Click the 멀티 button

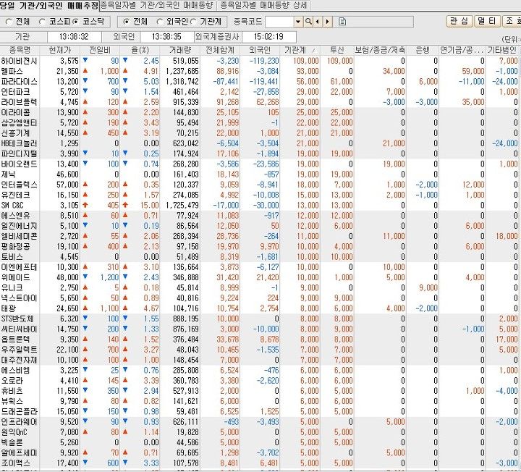click(x=487, y=21)
